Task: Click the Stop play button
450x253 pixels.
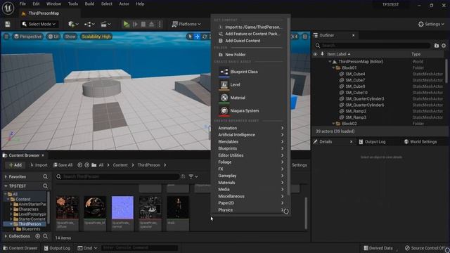Action: coord(143,25)
